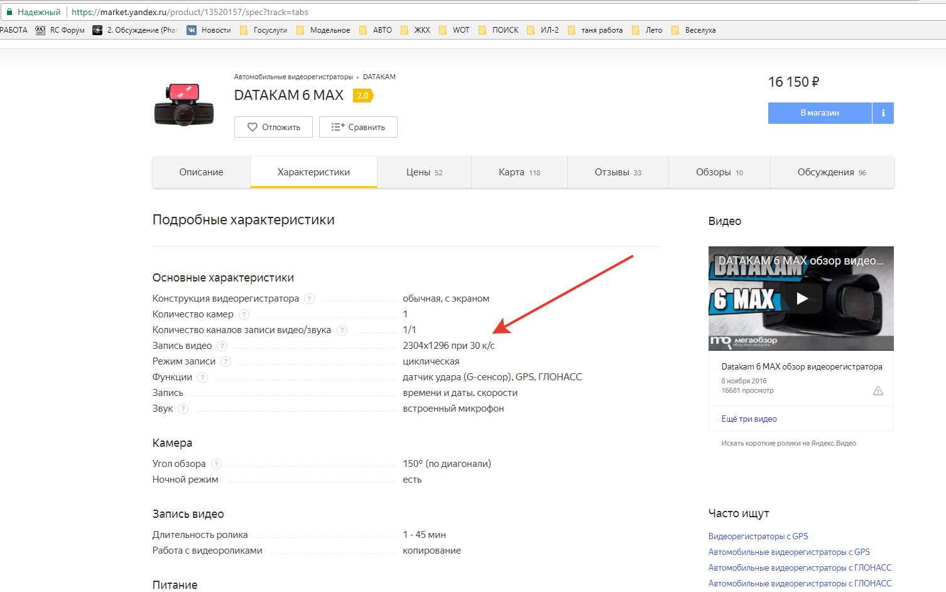Click the DATAKAM 6 MAX product thumbnail
Screen dimensions: 946x592
click(184, 104)
